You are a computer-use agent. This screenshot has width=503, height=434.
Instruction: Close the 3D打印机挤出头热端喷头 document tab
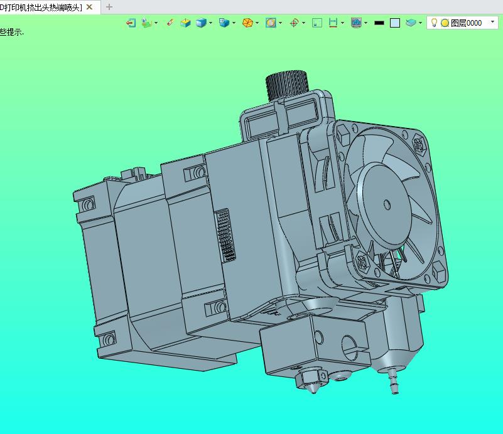click(90, 7)
